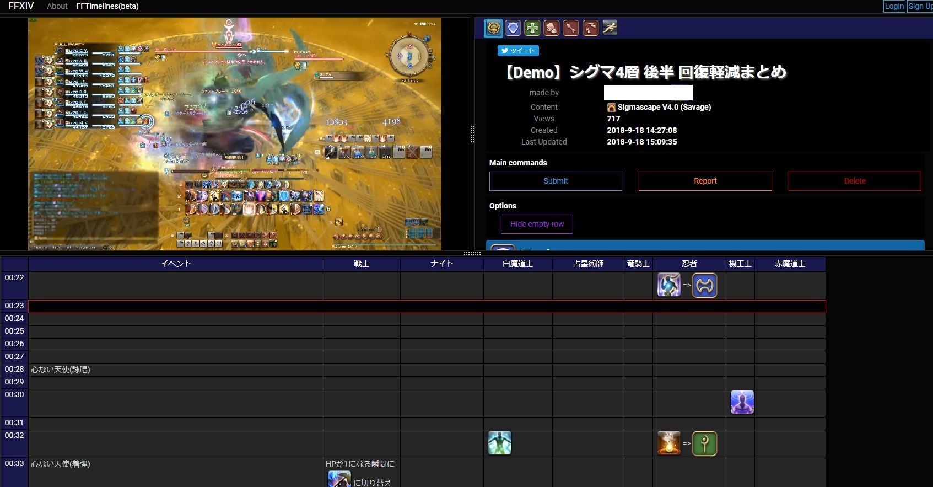Jump to the 00:27 timeline row
933x487 pixels.
14,356
